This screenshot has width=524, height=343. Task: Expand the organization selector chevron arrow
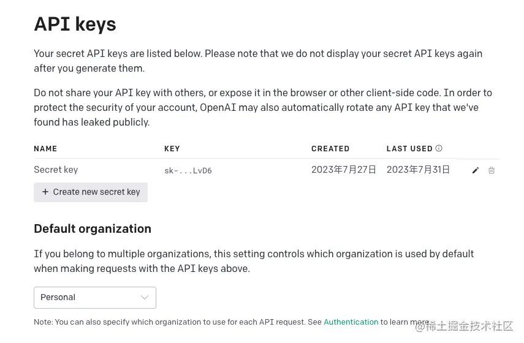pos(145,298)
